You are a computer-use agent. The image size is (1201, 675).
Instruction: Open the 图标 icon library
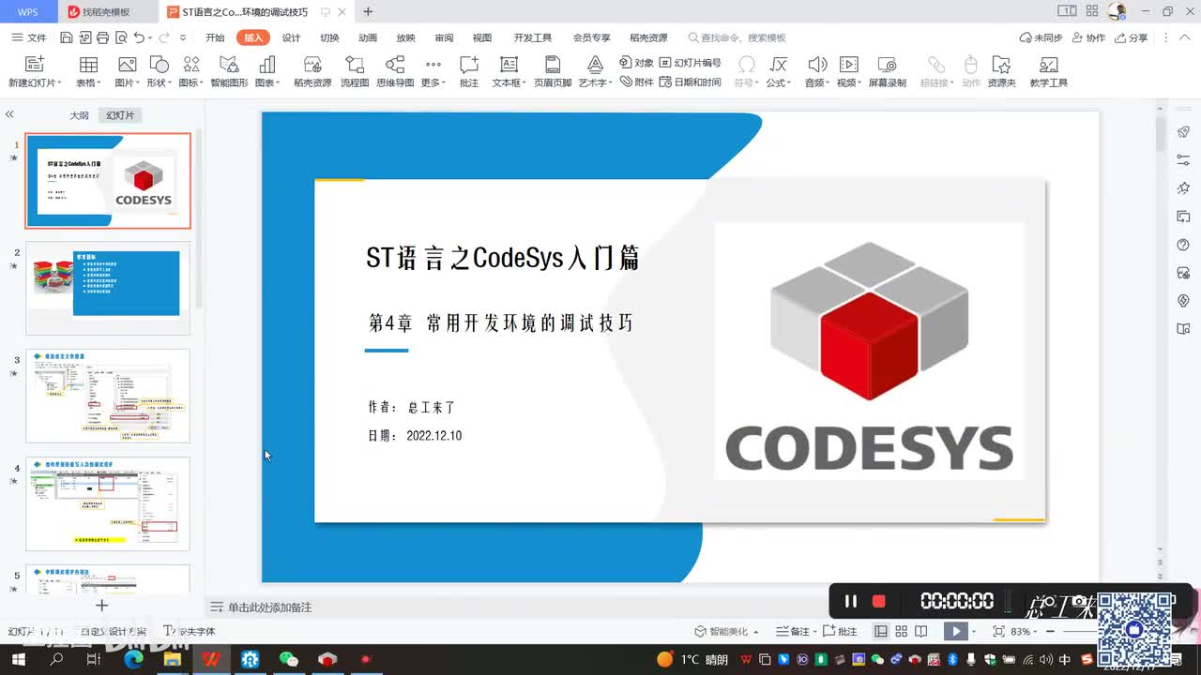190,71
